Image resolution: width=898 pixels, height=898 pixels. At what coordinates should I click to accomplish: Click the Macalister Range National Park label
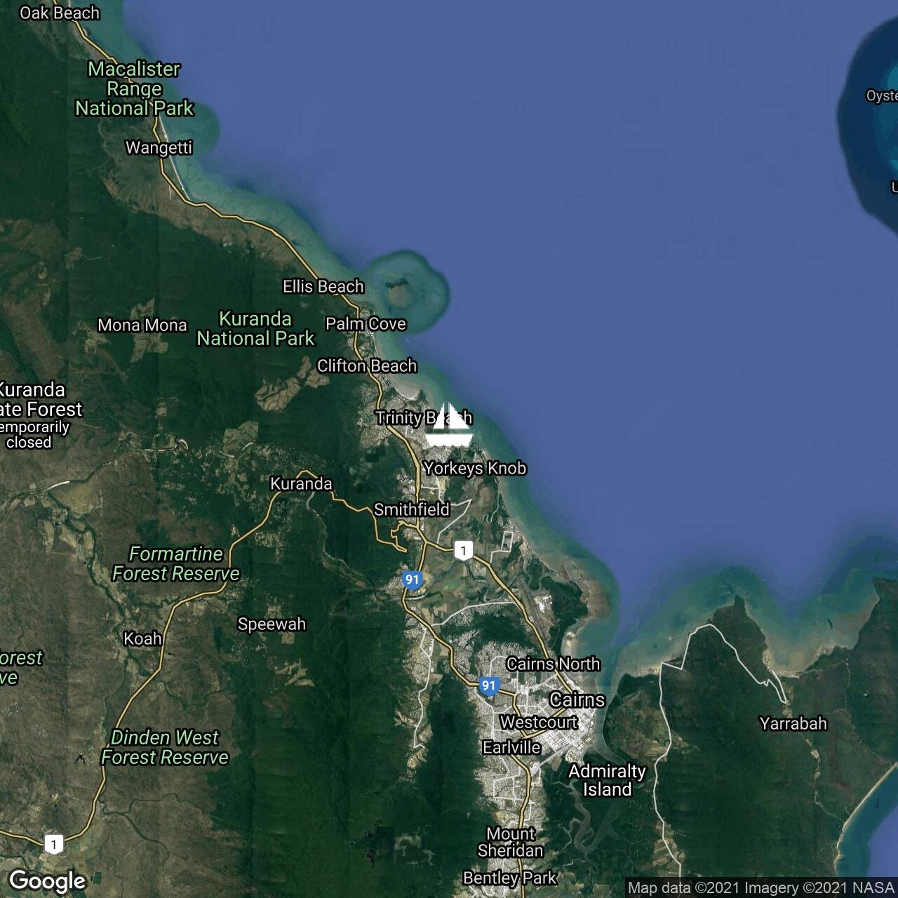tap(134, 88)
